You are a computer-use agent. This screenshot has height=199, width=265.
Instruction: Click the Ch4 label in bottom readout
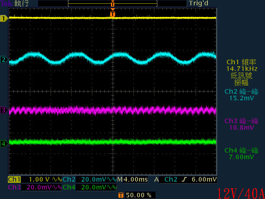[x=69, y=187]
